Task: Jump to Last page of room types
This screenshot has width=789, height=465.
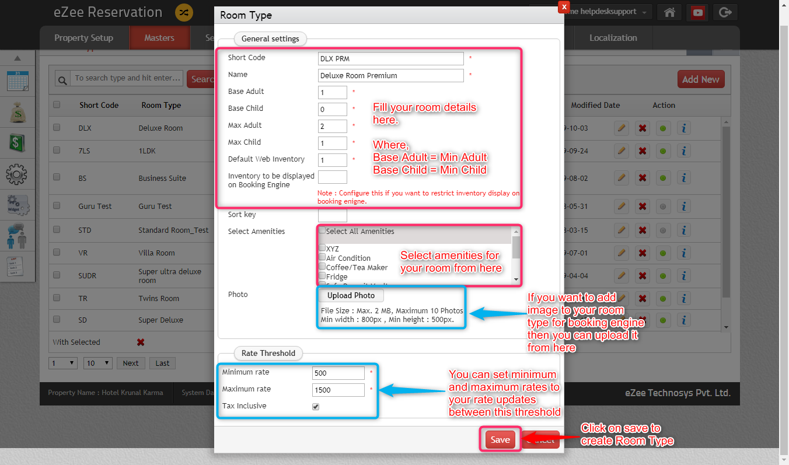Action: (162, 363)
